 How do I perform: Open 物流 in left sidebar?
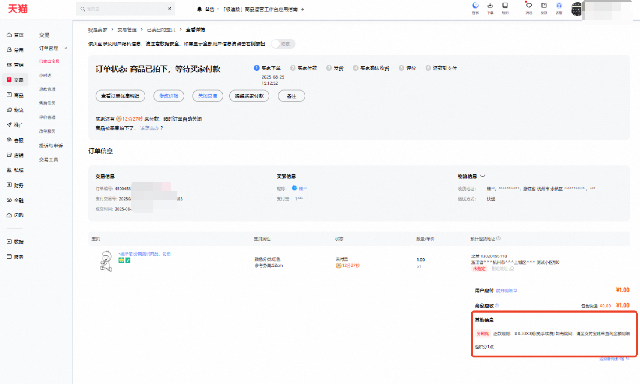(x=15, y=110)
